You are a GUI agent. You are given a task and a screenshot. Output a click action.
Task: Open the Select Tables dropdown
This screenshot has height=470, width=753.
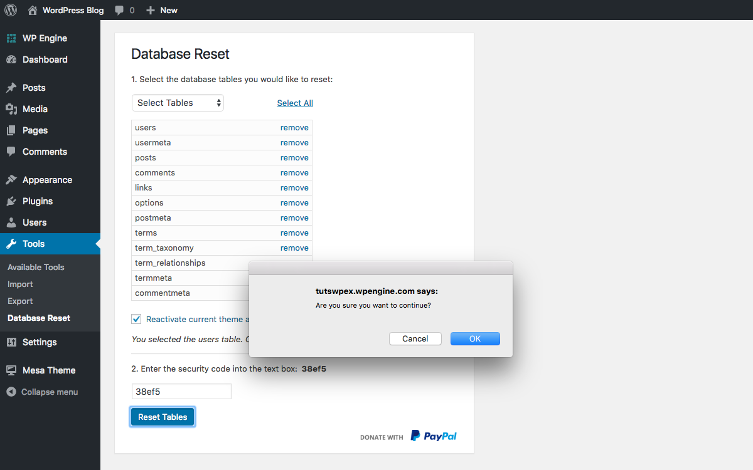point(178,103)
